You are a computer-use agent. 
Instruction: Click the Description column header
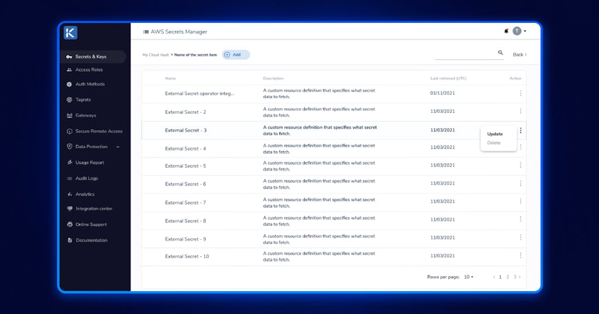[273, 78]
